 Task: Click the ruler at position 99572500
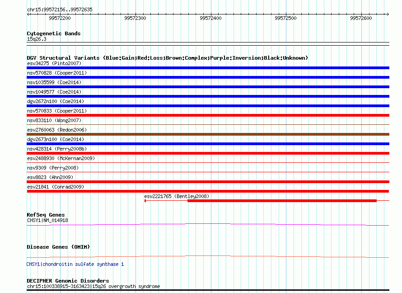click(285, 18)
